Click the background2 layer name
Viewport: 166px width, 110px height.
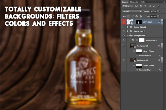point(143,46)
